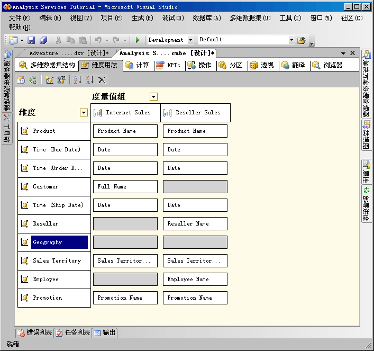
Task: Open the Default platform dropdown
Action: click(x=291, y=40)
